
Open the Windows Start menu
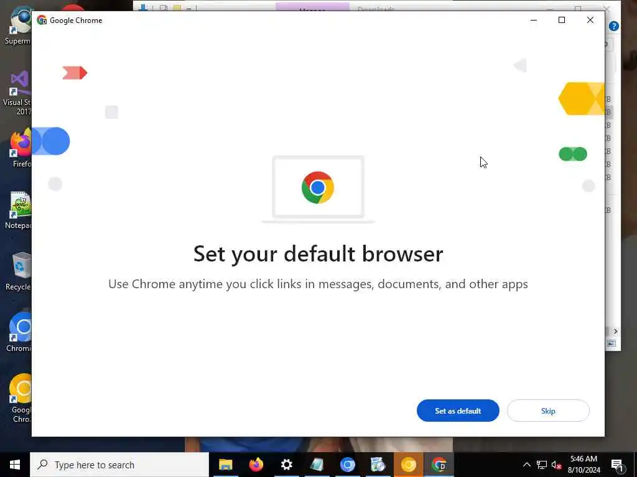pyautogui.click(x=15, y=465)
